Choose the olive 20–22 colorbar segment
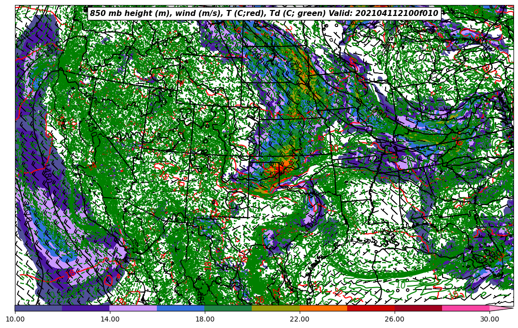The width and height of the screenshot is (518, 328). [x=276, y=309]
